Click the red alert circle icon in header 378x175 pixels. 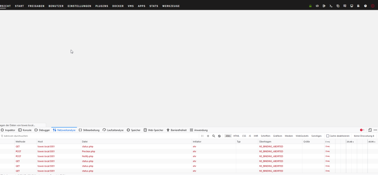(373, 6)
